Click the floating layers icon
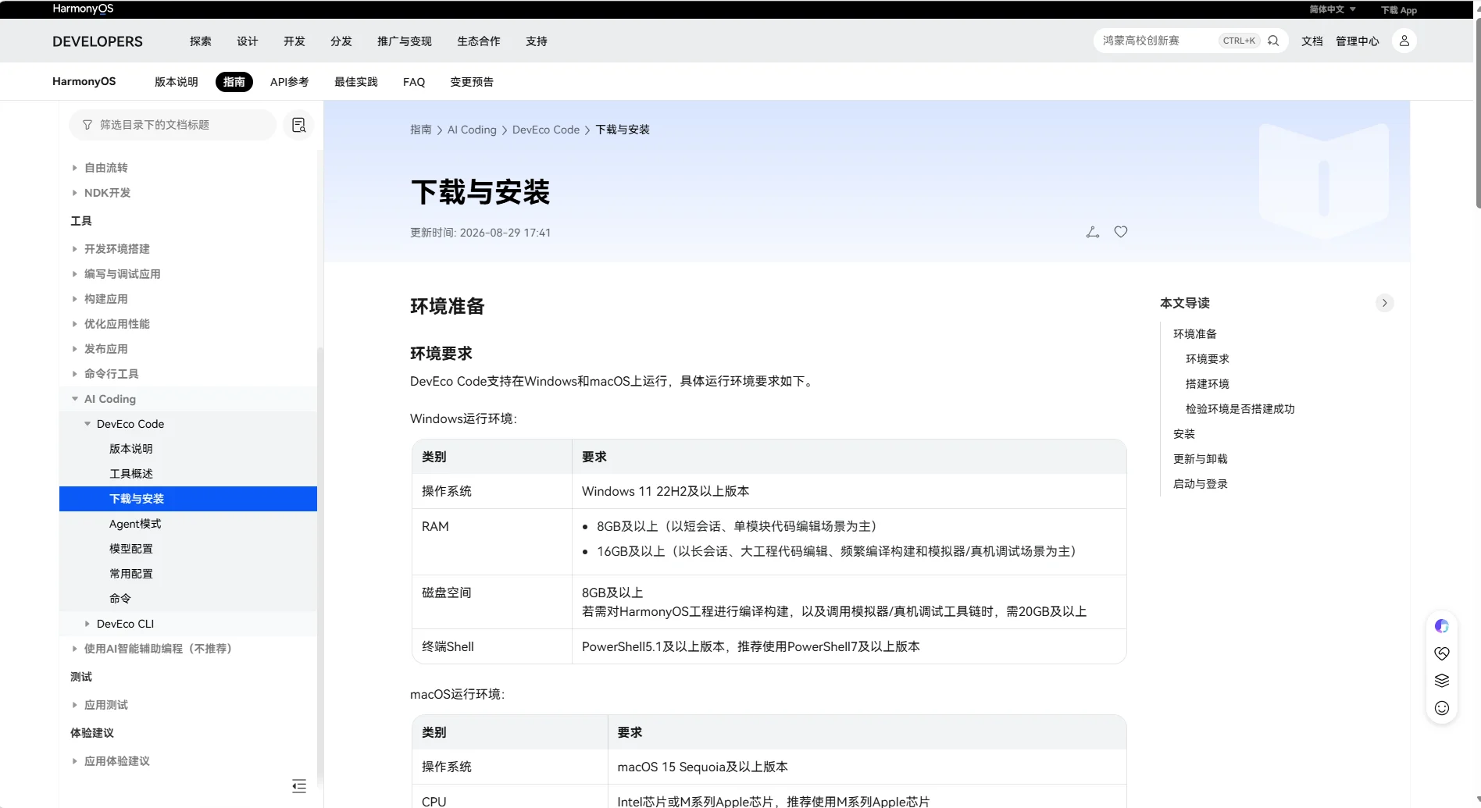 point(1442,681)
